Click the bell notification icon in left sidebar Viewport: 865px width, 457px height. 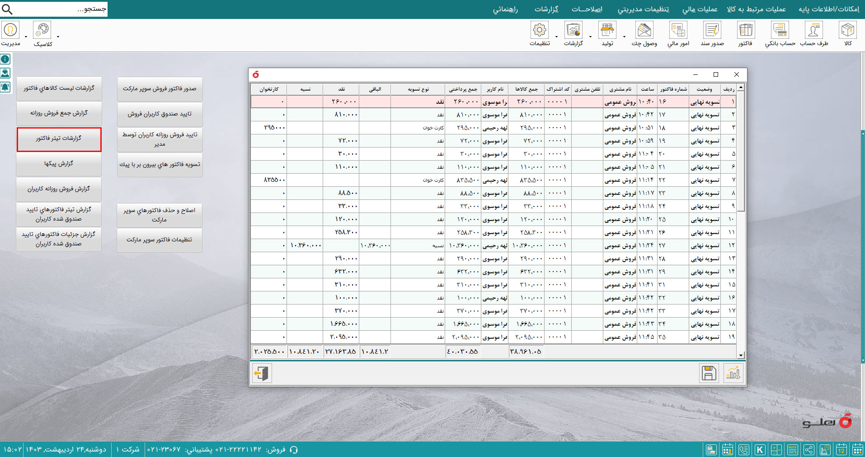click(x=5, y=87)
